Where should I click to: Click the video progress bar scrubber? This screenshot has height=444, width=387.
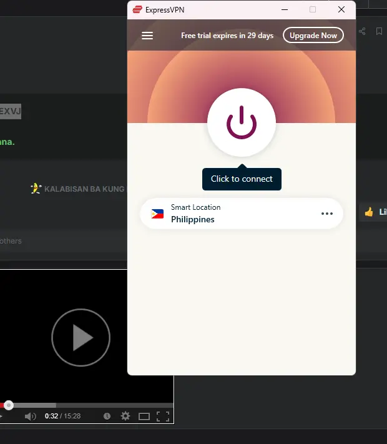point(9,405)
